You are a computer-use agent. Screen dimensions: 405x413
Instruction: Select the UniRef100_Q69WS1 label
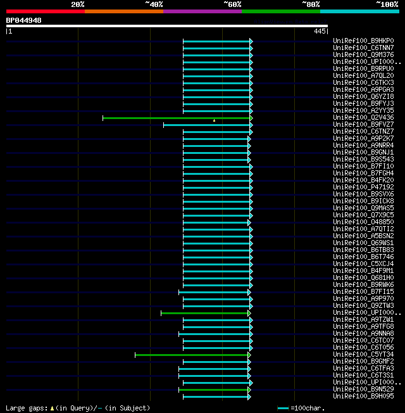point(363,243)
